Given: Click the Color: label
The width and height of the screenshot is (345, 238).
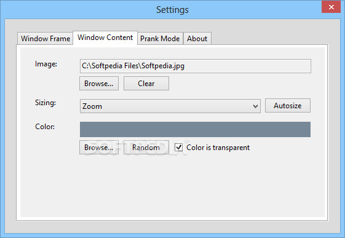Looking at the screenshot, I should pos(45,127).
